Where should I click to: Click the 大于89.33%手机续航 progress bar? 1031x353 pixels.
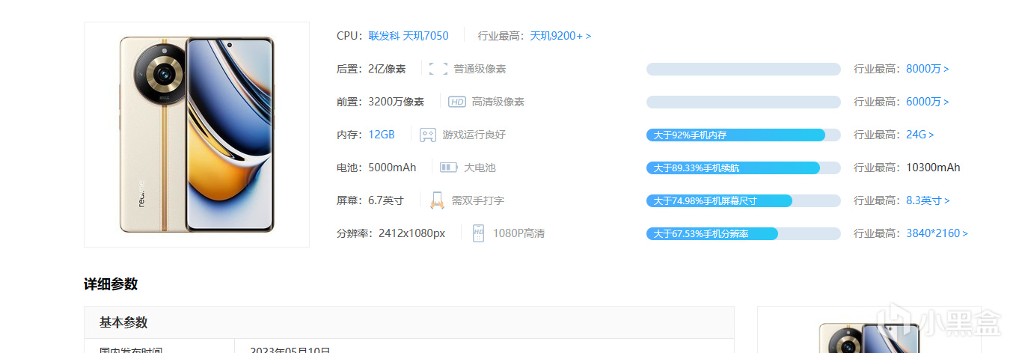click(744, 168)
